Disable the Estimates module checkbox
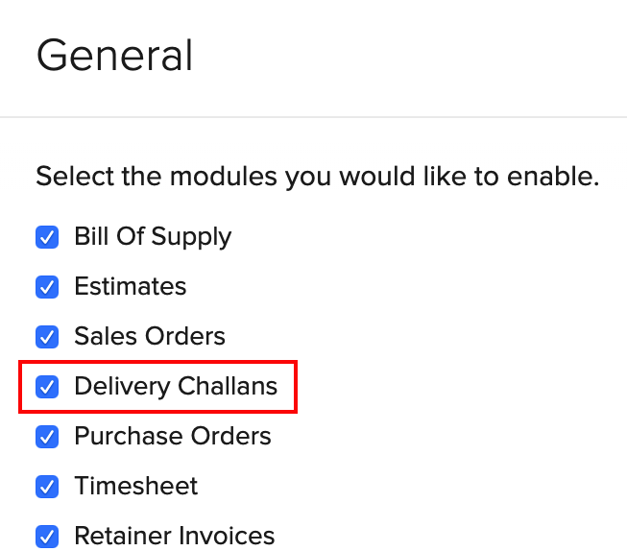This screenshot has height=551, width=627. (47, 287)
